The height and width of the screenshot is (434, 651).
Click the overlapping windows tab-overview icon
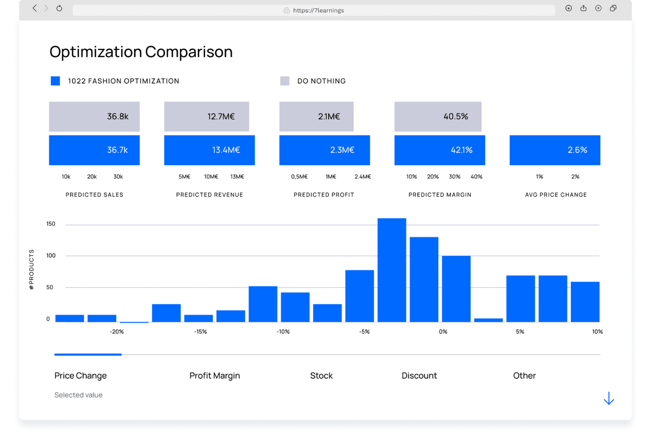pyautogui.click(x=613, y=8)
